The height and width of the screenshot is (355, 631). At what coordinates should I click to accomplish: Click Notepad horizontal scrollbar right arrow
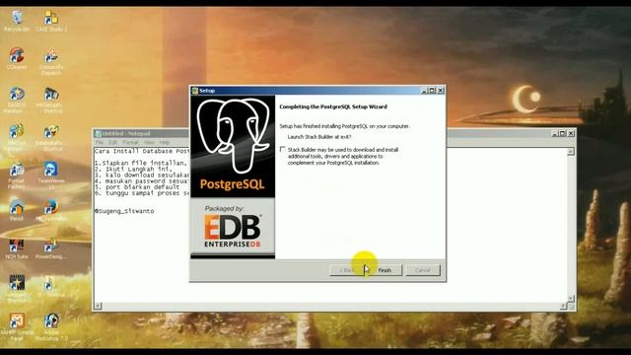563,307
